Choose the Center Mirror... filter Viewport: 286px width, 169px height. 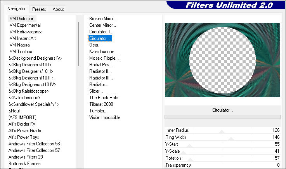pos(102,25)
